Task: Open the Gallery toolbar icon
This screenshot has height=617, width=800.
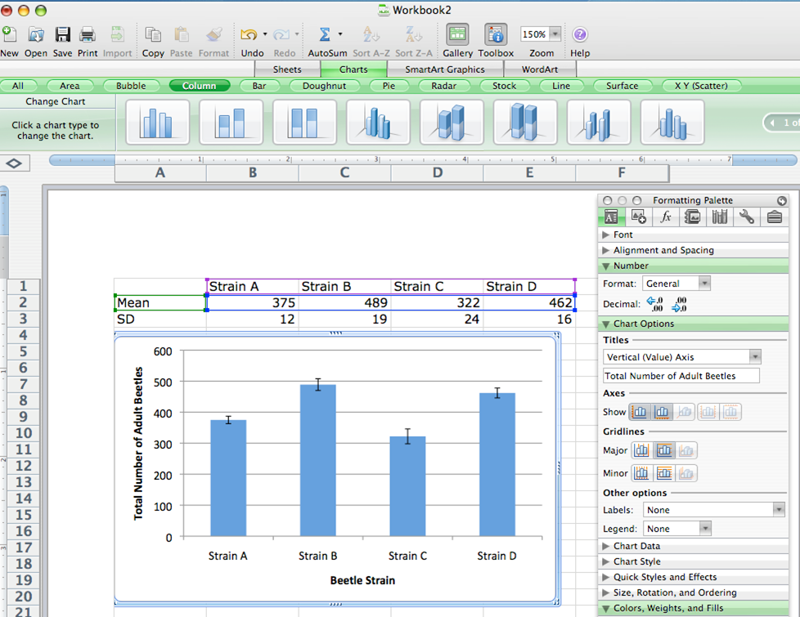Action: pos(457,34)
